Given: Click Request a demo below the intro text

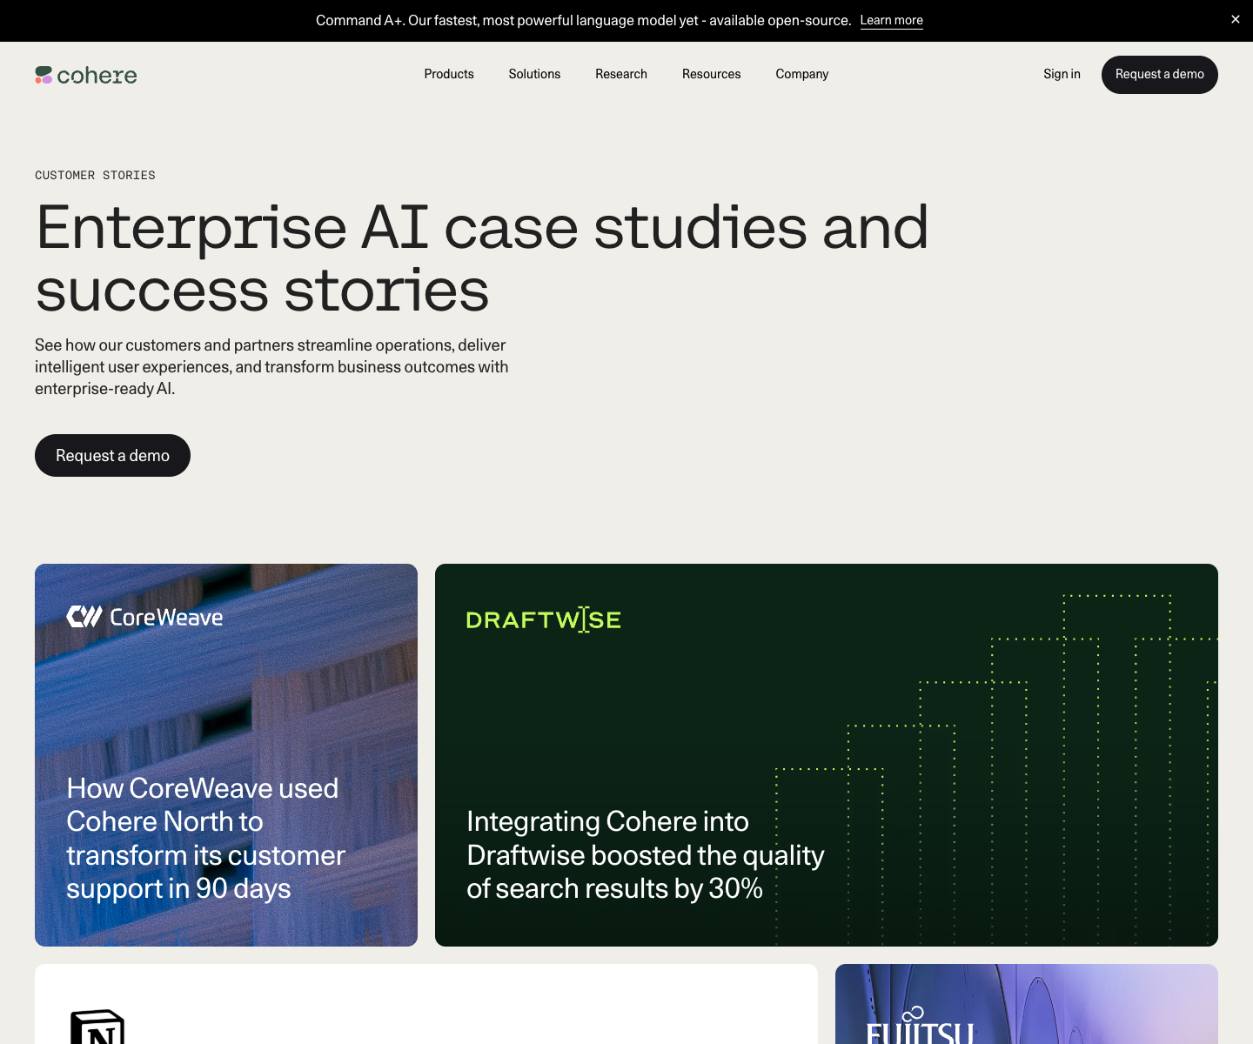Looking at the screenshot, I should (x=112, y=455).
